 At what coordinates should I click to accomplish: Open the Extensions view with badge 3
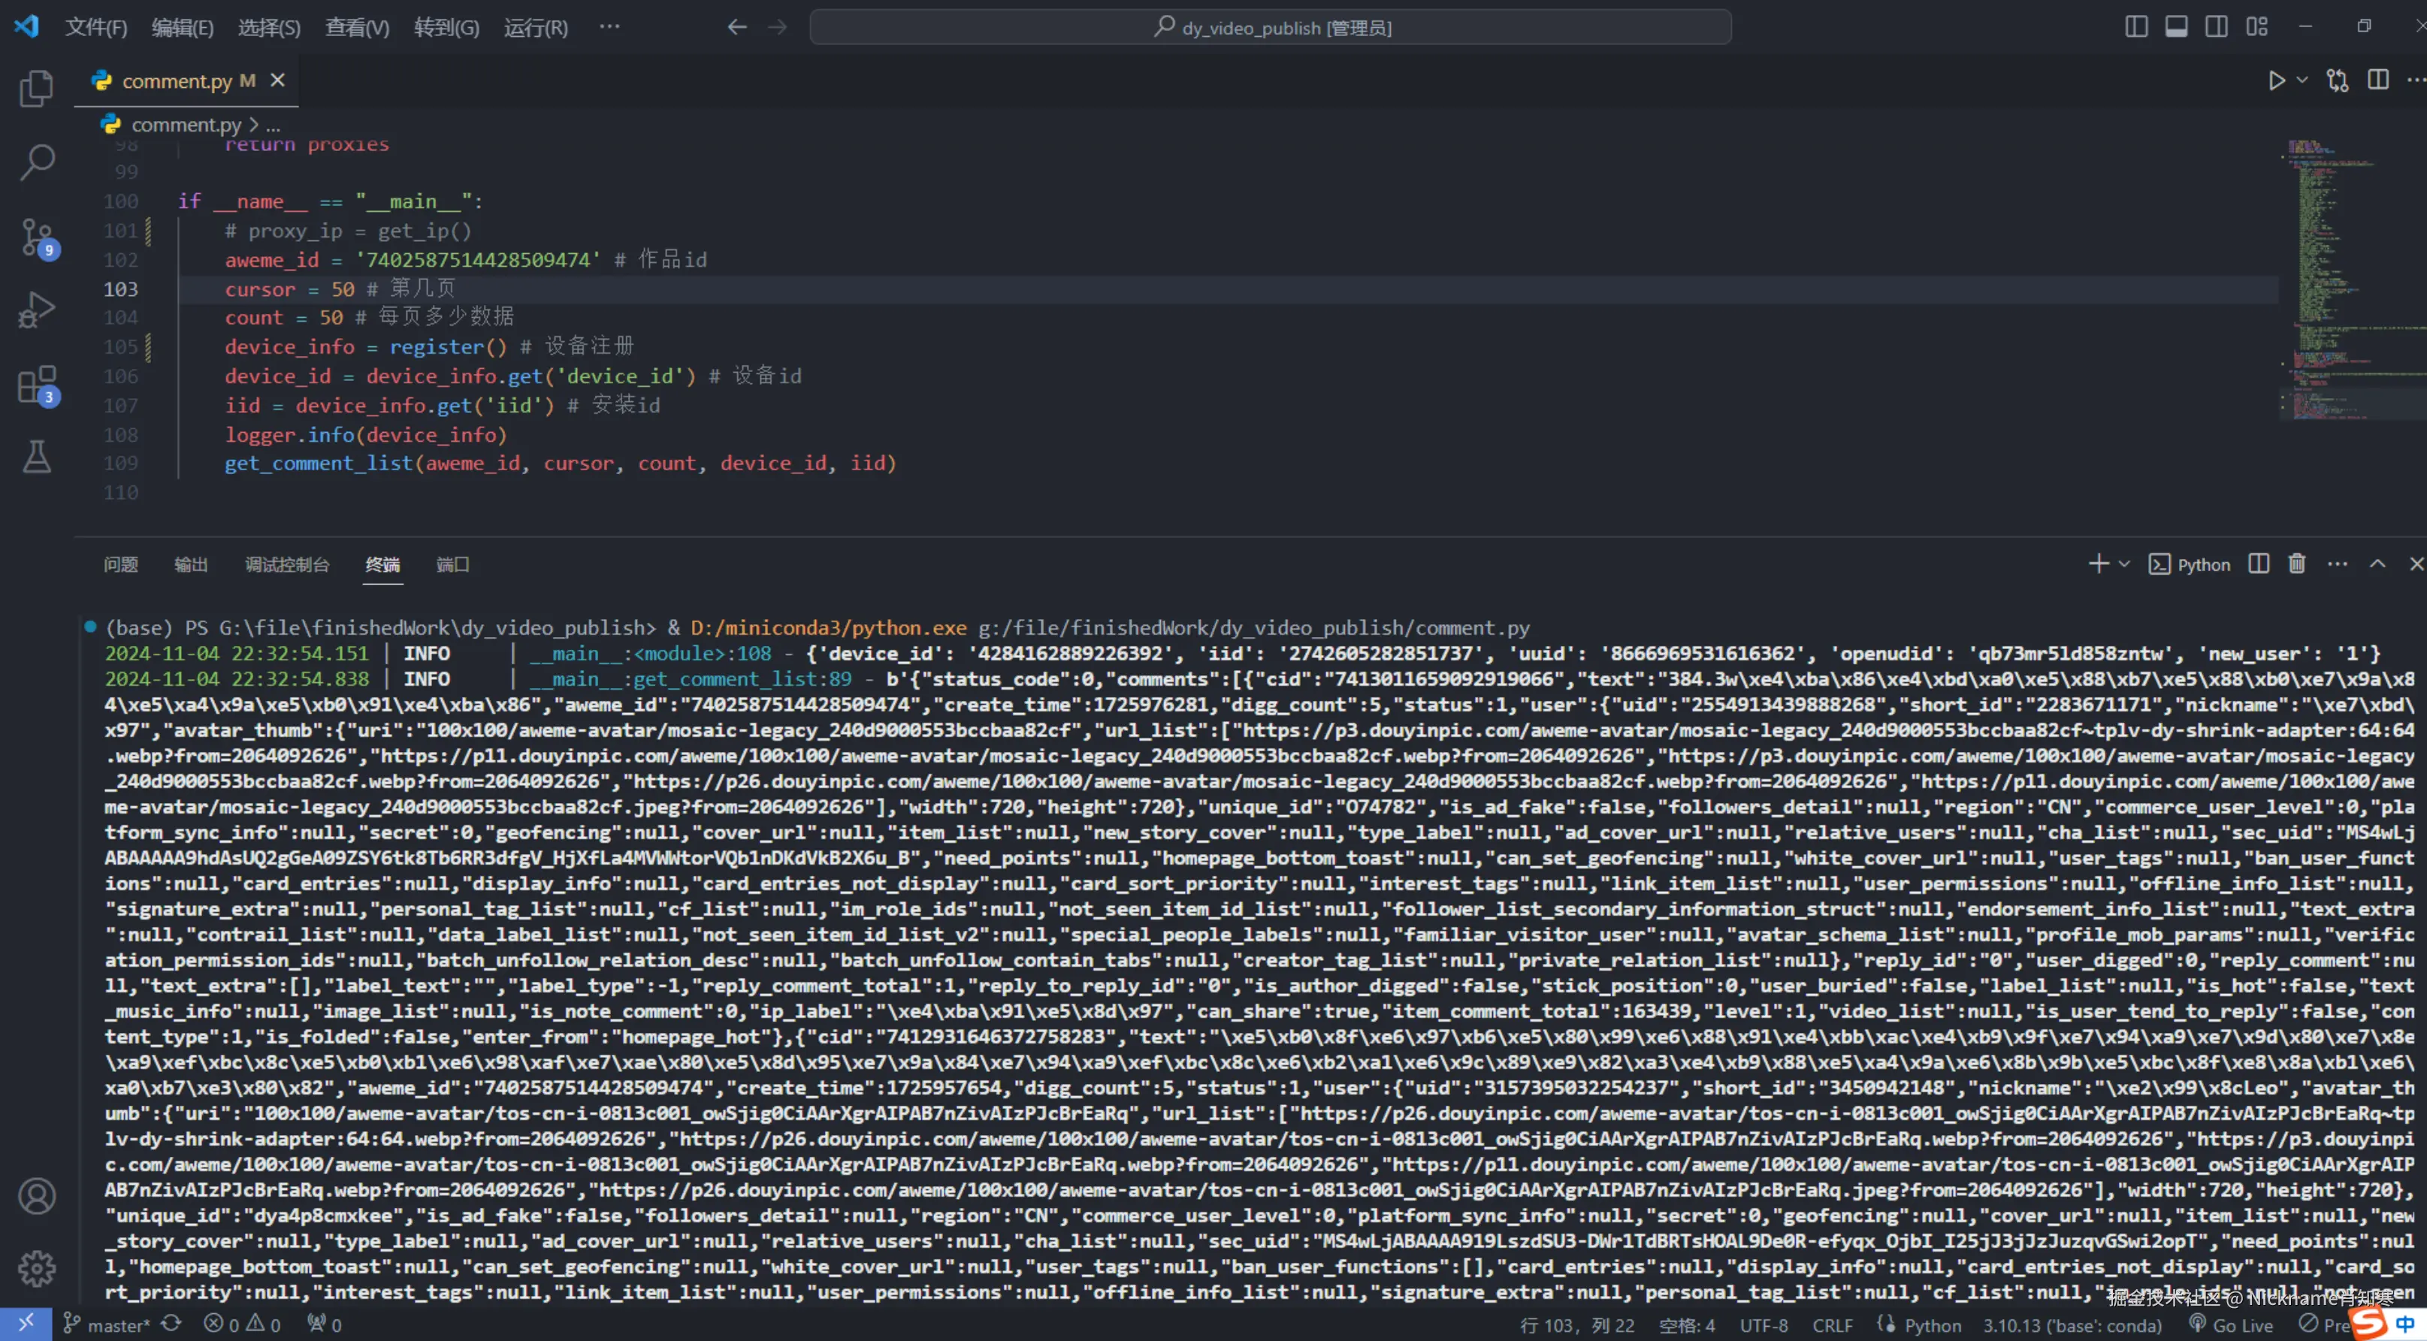coord(37,384)
